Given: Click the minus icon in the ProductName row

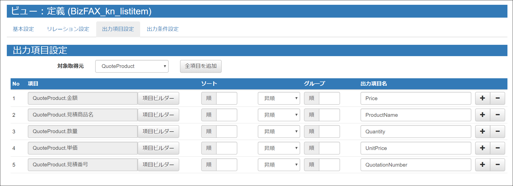Looking at the screenshot, I should pyautogui.click(x=497, y=115).
